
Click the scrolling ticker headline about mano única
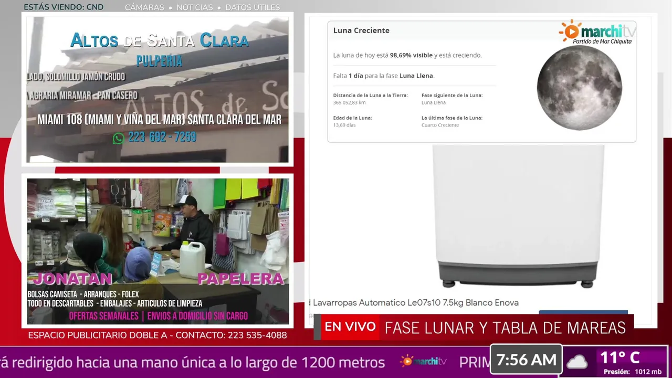click(x=192, y=362)
